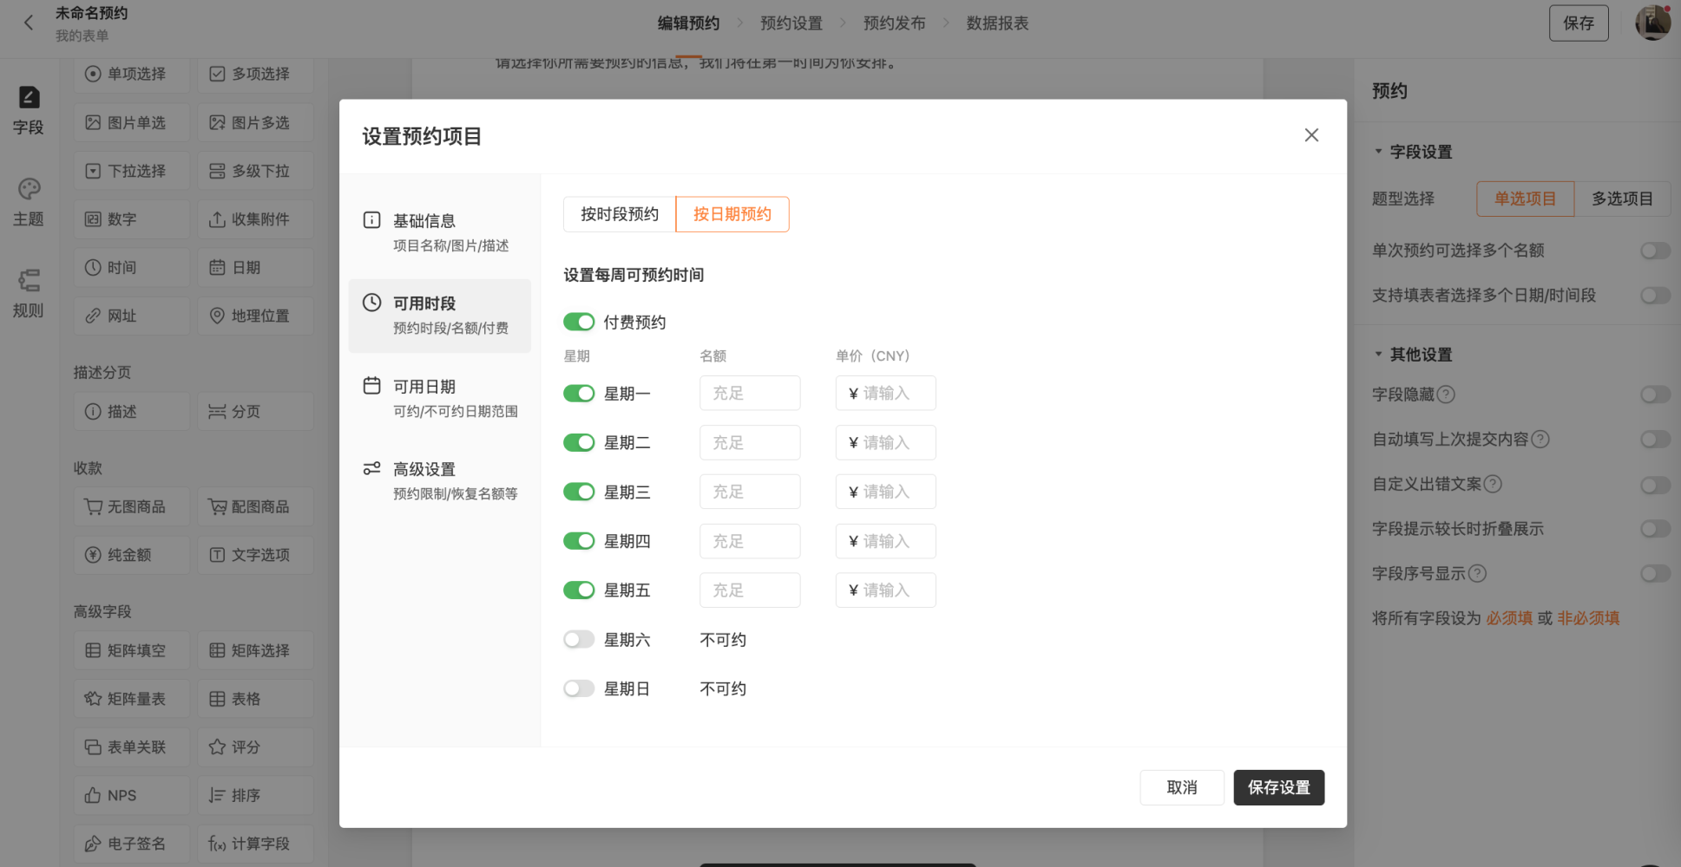This screenshot has height=867, width=1681.
Task: Choose 单选项目 question type
Action: pyautogui.click(x=1526, y=199)
